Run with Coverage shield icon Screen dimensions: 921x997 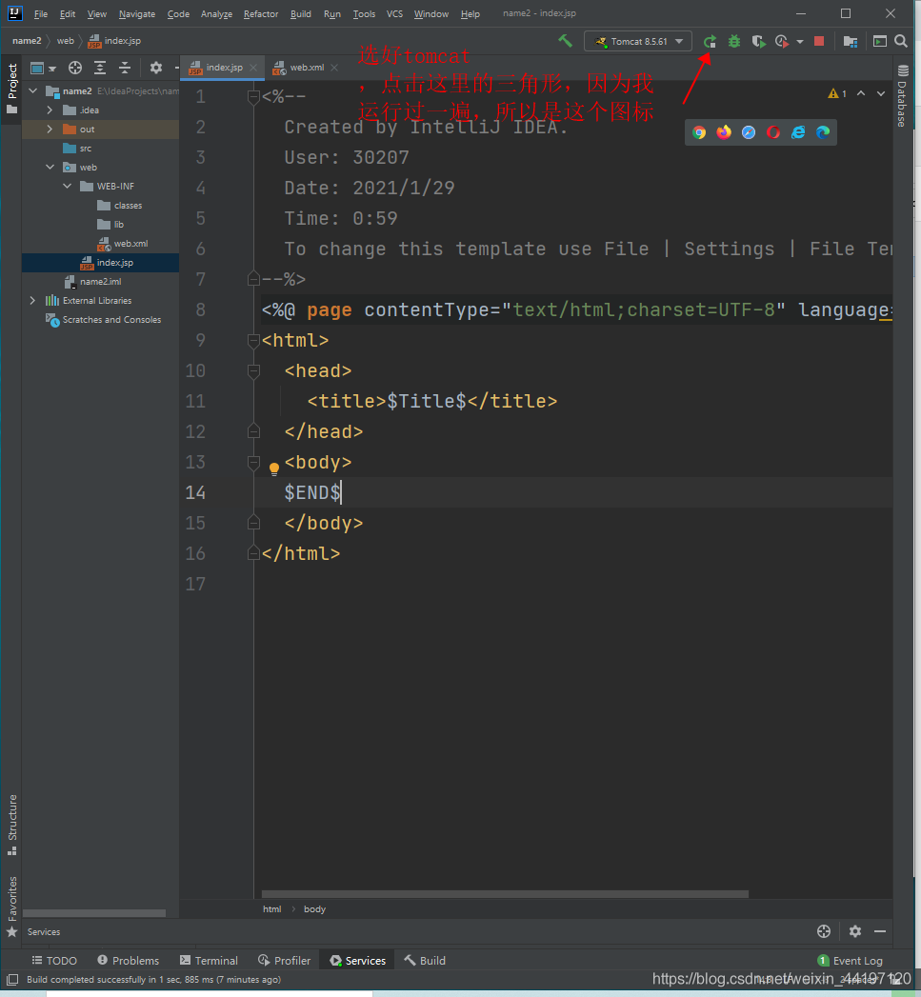point(758,42)
